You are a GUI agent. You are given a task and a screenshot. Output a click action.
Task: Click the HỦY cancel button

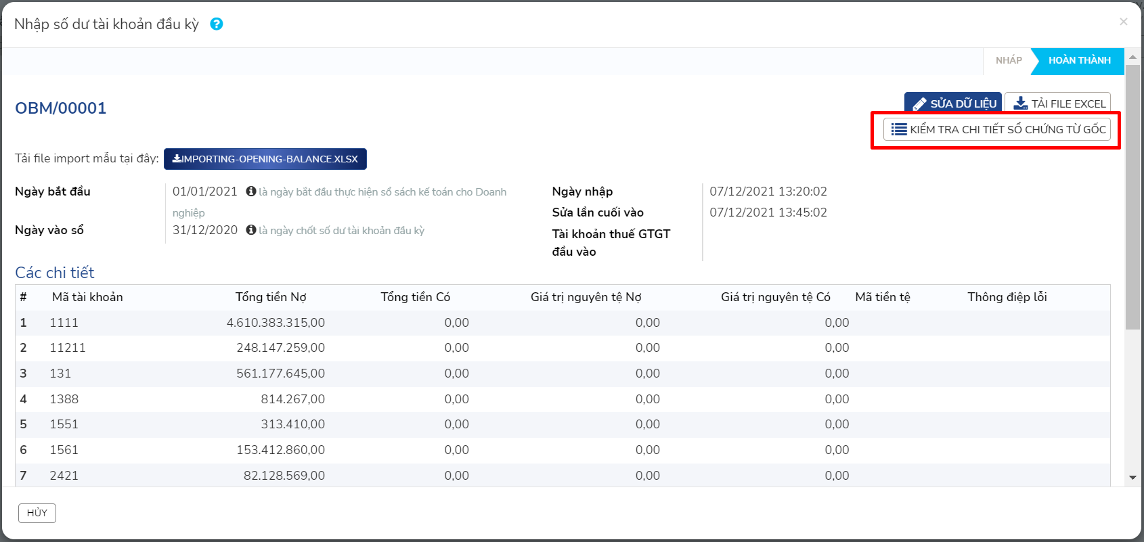click(37, 513)
